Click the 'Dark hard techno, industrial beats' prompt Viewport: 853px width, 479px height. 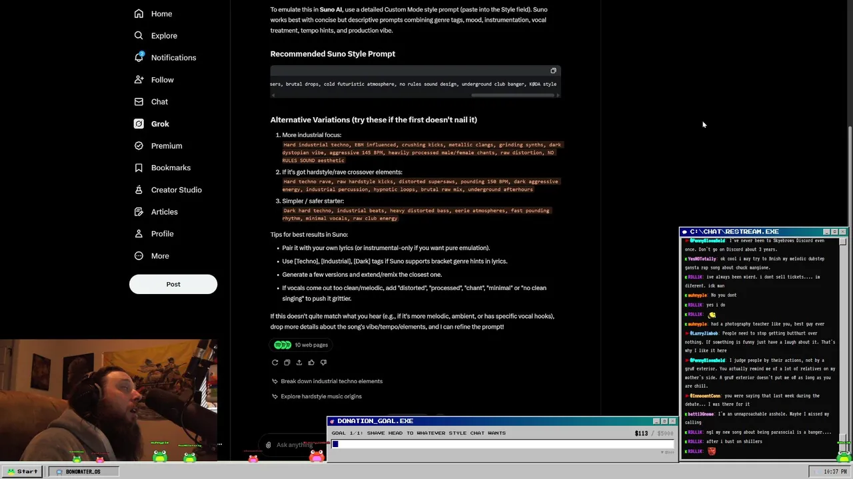417,214
